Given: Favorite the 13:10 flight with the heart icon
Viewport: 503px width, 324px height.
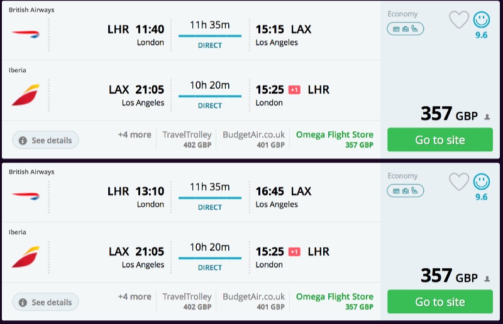Looking at the screenshot, I should (459, 182).
